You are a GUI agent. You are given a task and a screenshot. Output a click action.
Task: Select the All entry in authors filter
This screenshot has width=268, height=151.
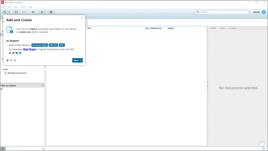pos(1,89)
